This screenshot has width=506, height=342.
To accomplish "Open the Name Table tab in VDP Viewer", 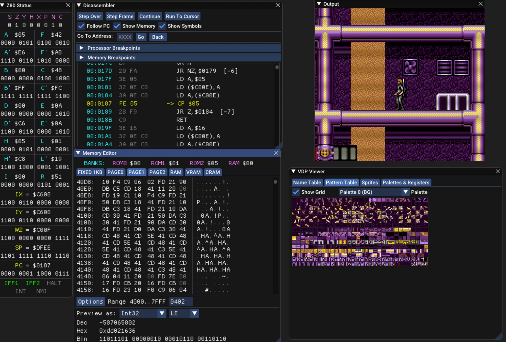I will [x=307, y=183].
